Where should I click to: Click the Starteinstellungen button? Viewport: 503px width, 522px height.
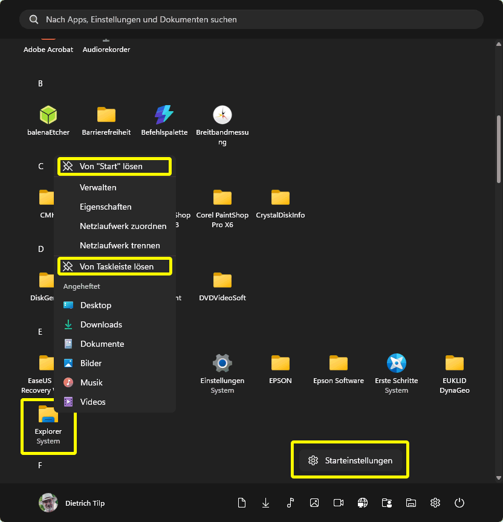pos(350,460)
